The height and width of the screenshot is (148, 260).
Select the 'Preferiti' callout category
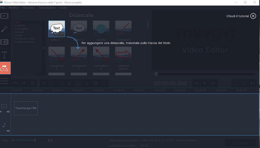pyautogui.click(x=20, y=25)
